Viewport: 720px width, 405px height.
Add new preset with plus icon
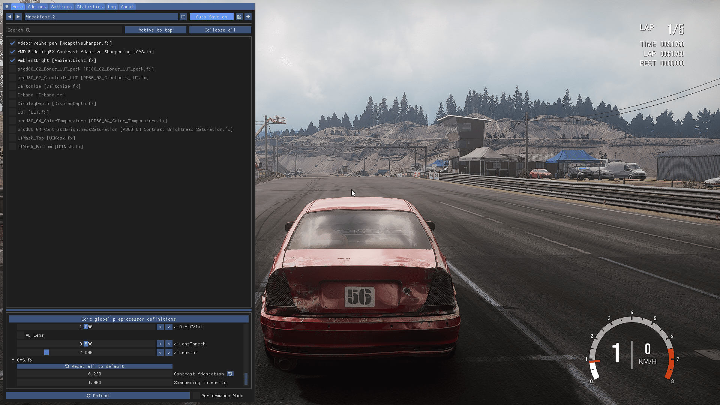pyautogui.click(x=248, y=17)
